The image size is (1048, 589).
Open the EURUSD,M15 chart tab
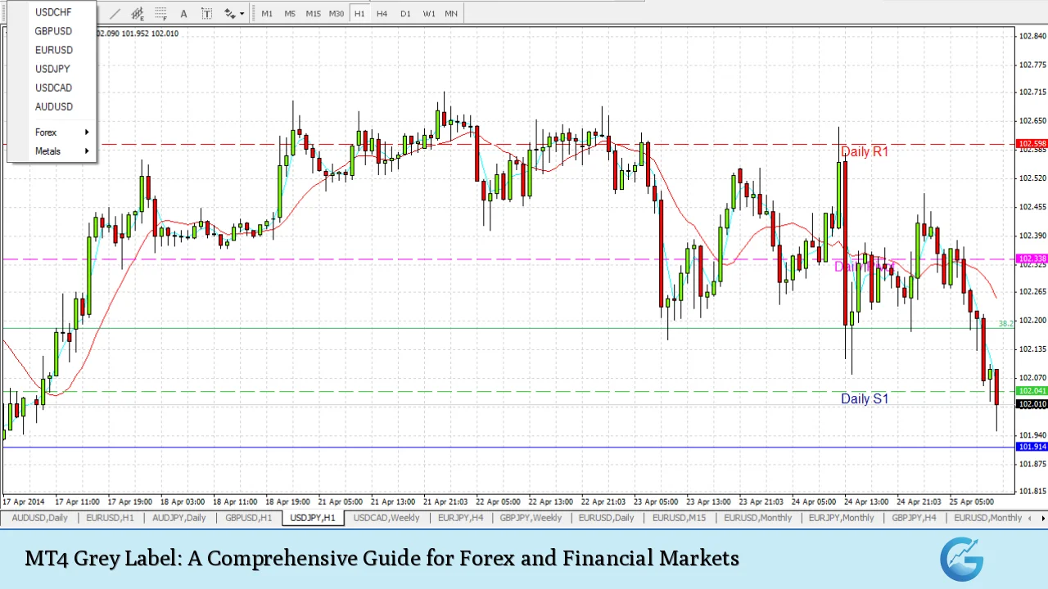[680, 518]
